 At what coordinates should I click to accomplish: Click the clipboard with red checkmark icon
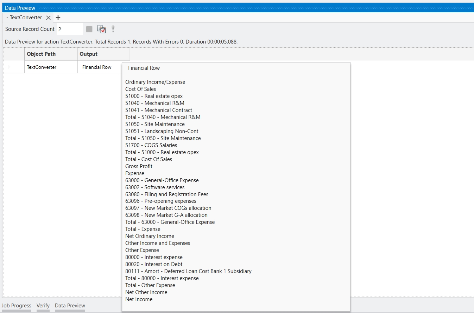pos(101,29)
